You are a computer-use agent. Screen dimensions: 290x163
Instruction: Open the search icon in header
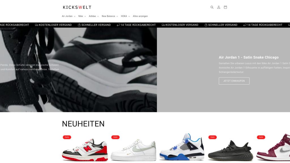(212, 7)
